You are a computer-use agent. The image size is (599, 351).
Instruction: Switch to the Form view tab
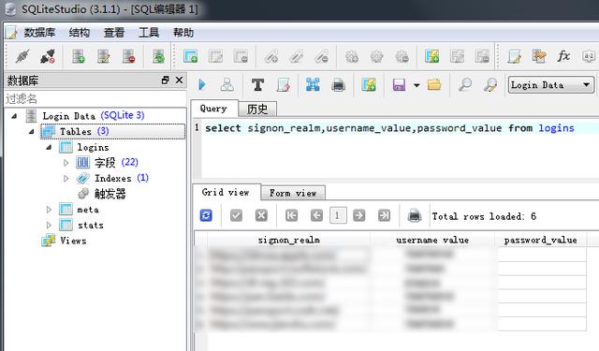click(293, 193)
